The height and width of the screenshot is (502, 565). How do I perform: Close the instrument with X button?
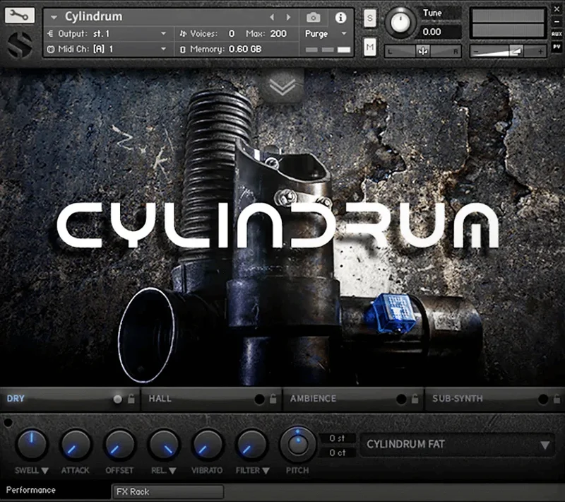[557, 9]
